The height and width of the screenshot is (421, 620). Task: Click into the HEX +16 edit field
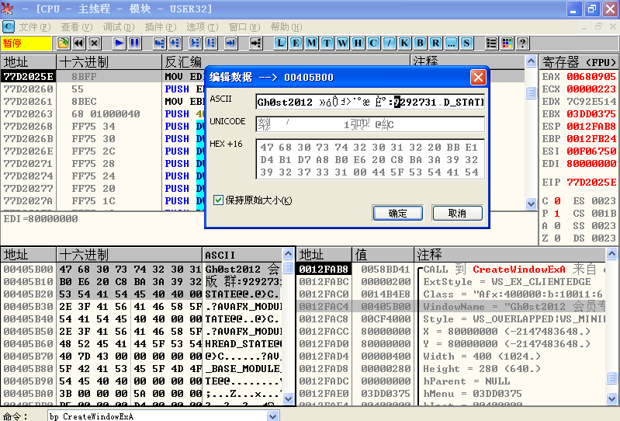click(370, 159)
